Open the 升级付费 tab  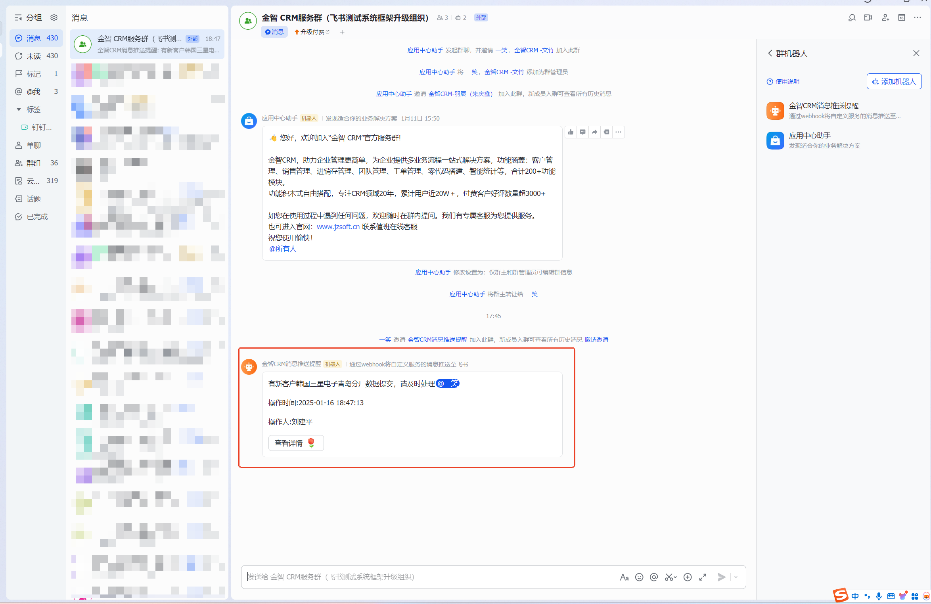click(312, 32)
